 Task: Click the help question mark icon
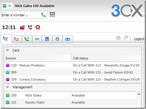pyautogui.click(x=119, y=38)
